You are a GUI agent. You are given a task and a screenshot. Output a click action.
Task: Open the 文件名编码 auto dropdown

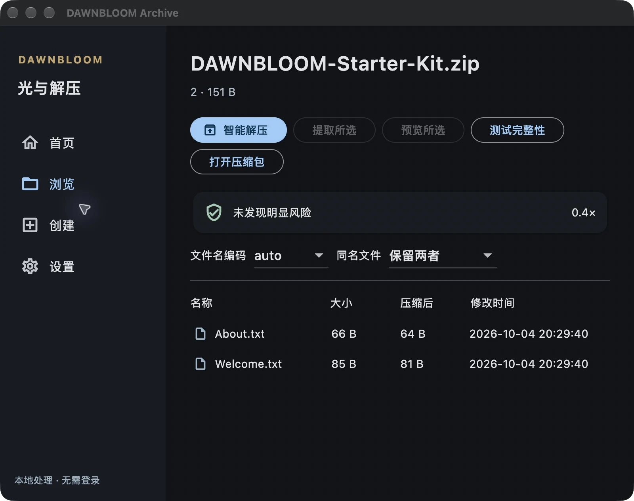(291, 256)
